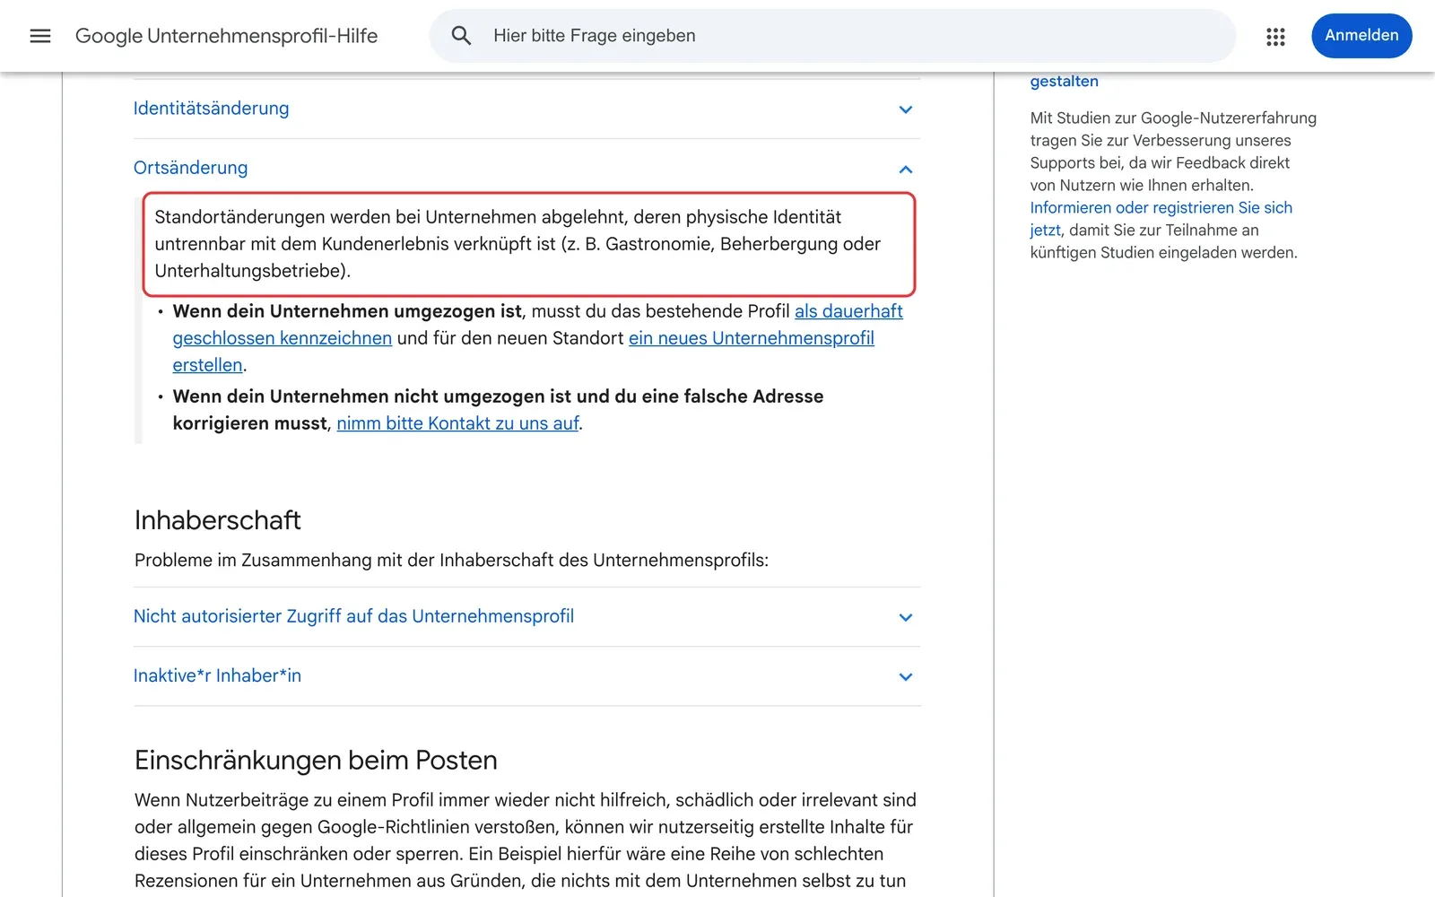
Task: Click the Inhaberschaft heading text
Action: point(217,520)
